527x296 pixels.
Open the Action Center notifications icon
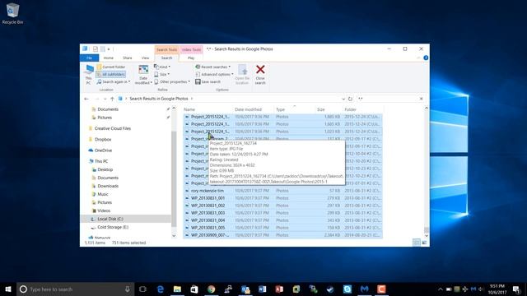coord(516,289)
